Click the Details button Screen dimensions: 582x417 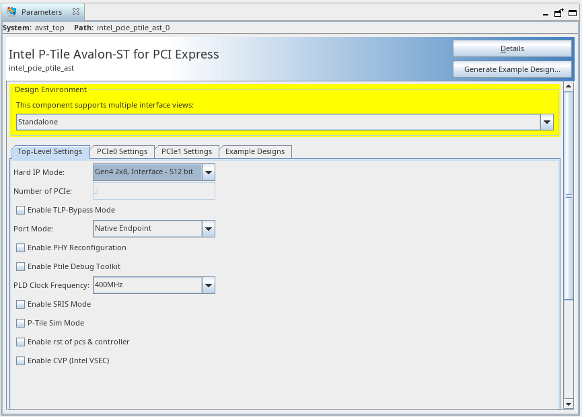(x=512, y=48)
